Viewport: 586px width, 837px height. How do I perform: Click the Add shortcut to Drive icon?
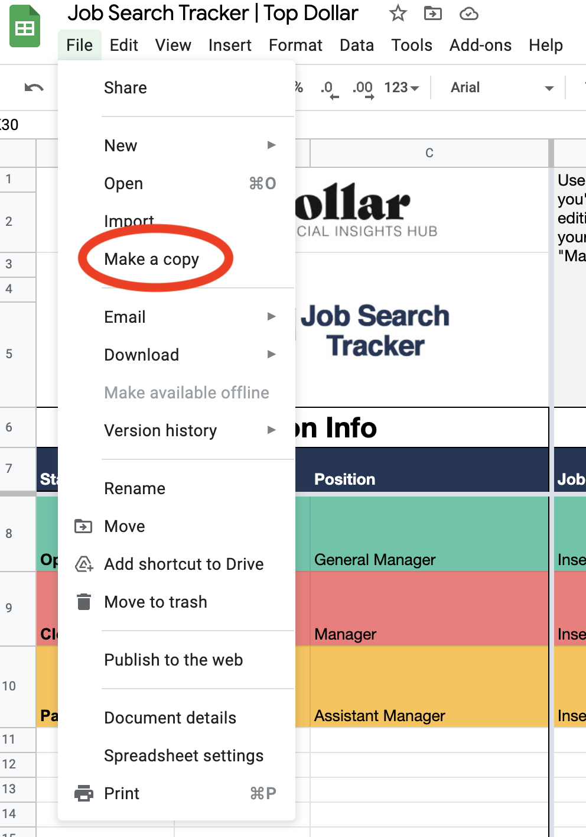coord(84,564)
